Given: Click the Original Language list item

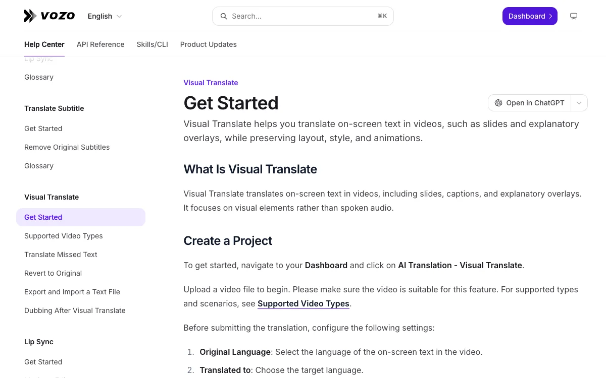Looking at the screenshot, I should [x=341, y=352].
